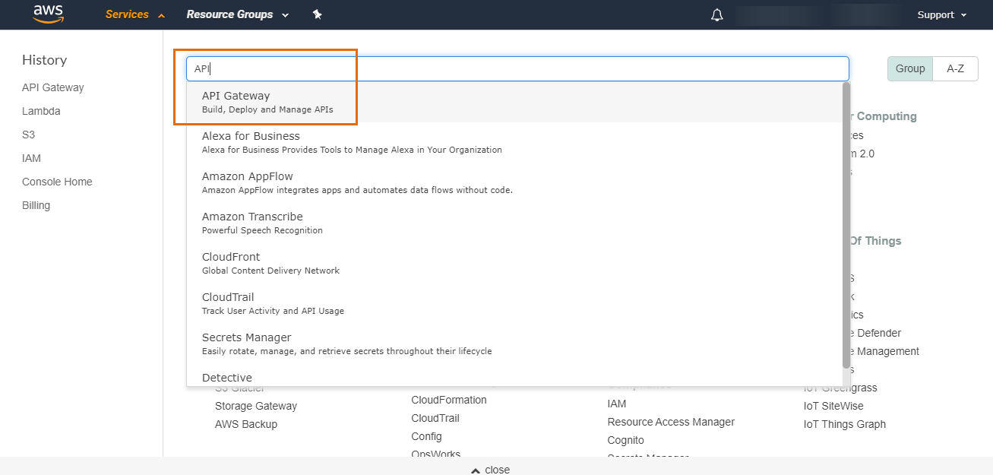Click the service search field
Screen dimensions: 993x475
pos(517,68)
